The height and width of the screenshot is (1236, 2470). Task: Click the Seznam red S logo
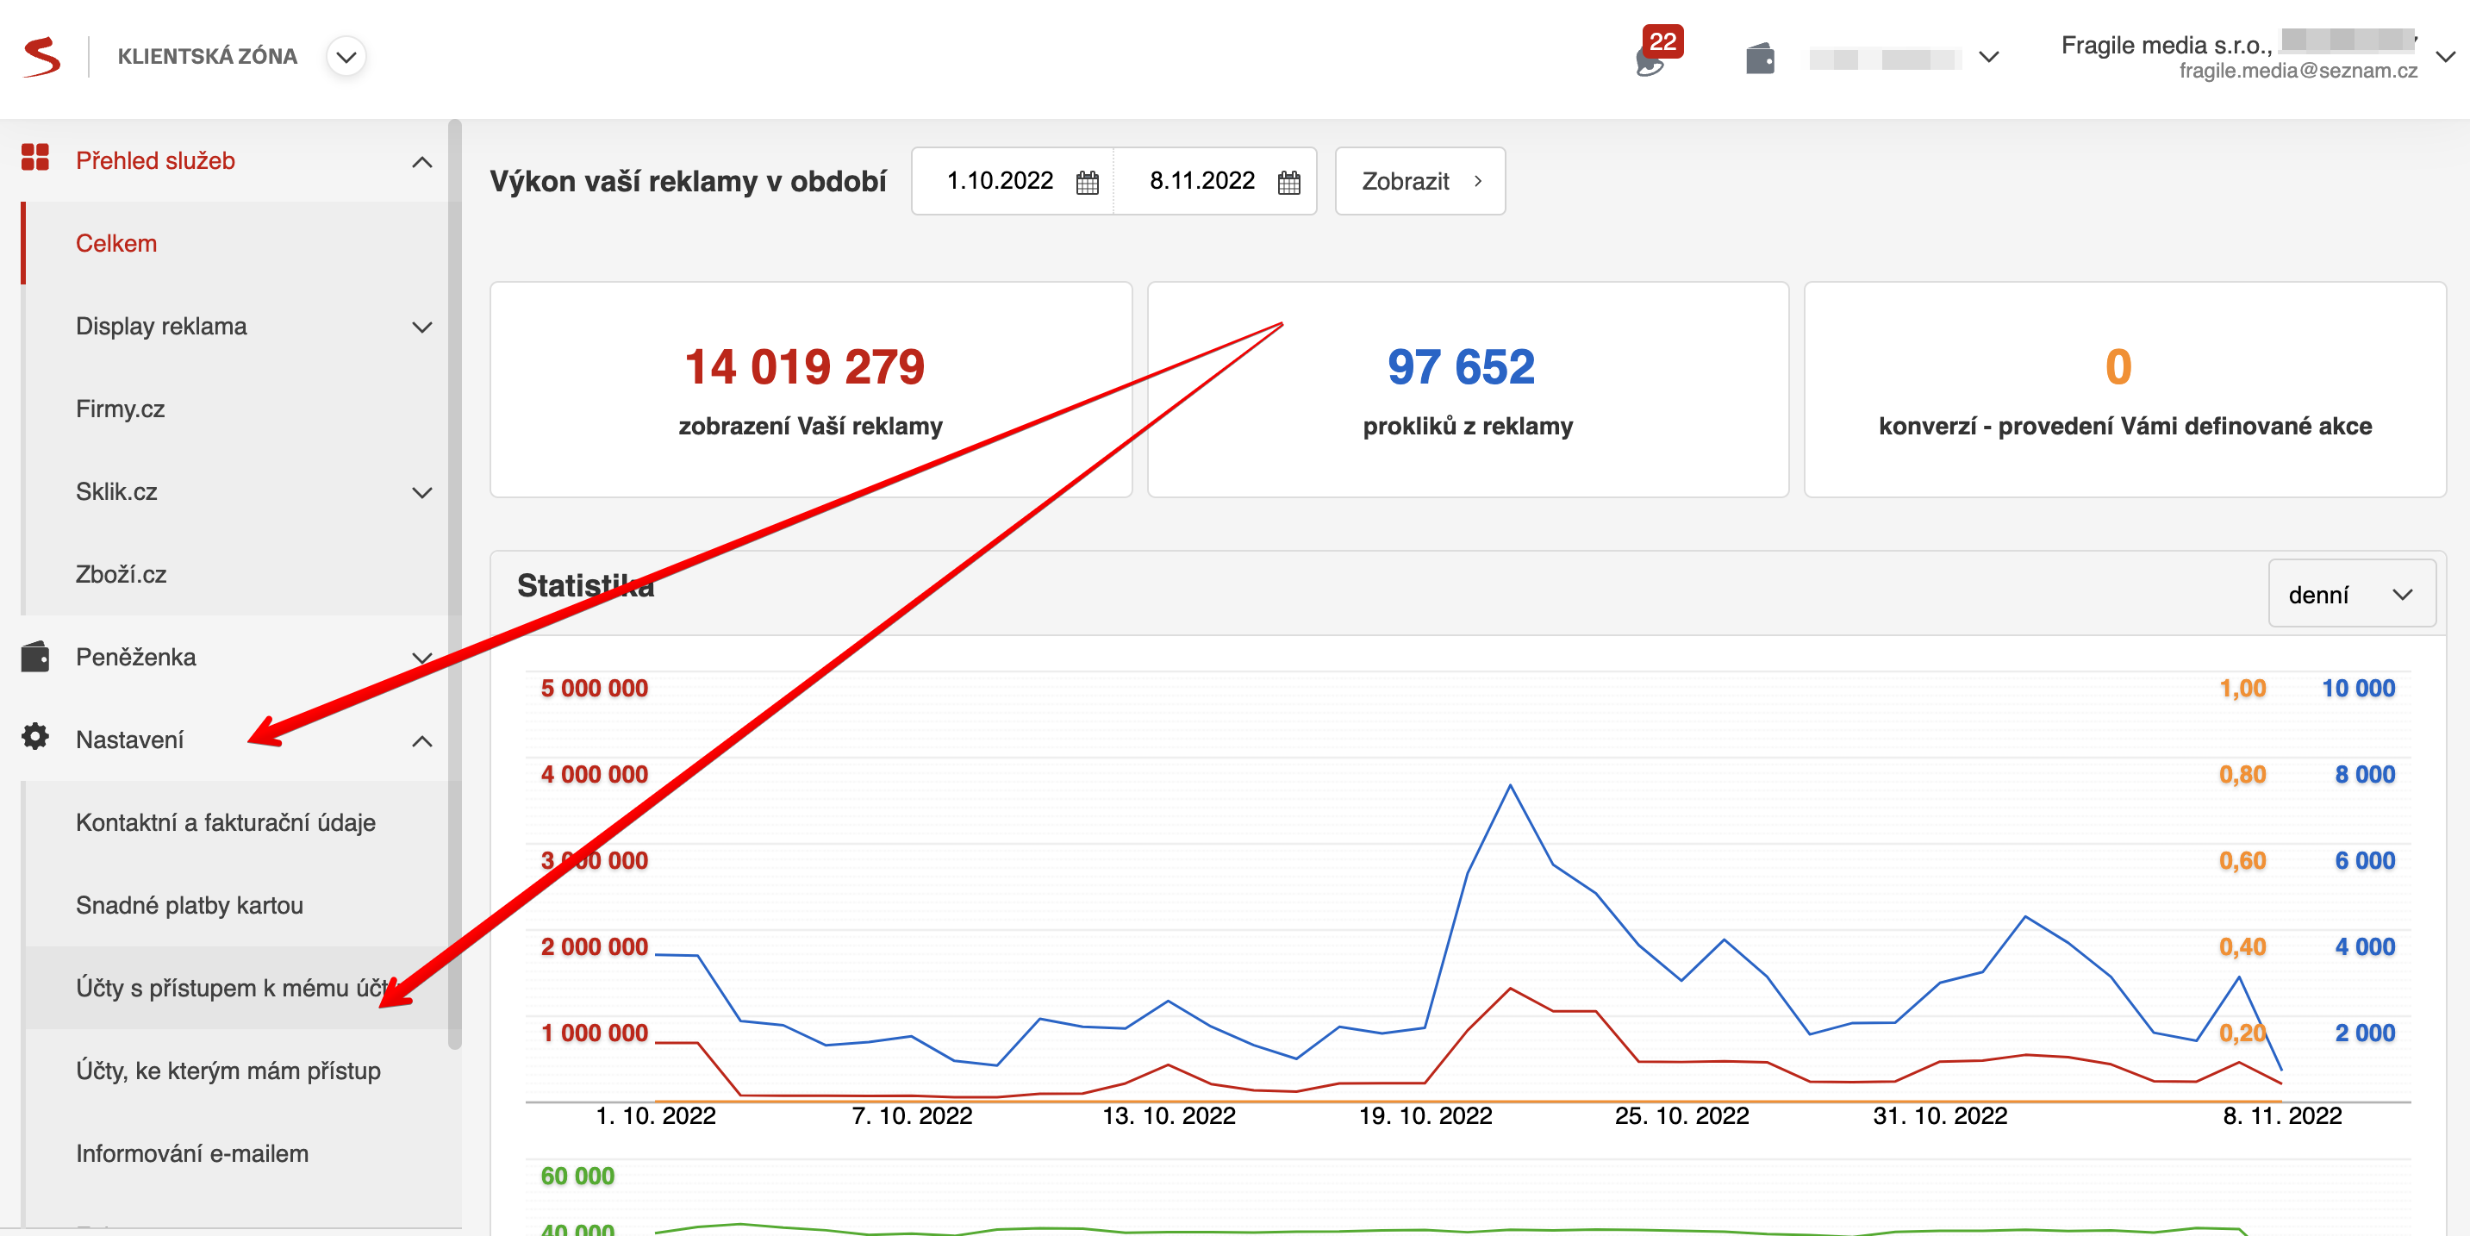tap(41, 57)
